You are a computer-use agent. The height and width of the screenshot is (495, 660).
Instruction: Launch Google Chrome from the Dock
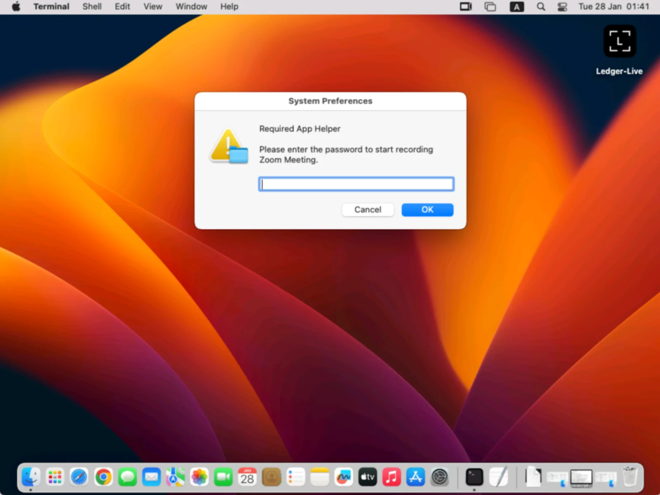pyautogui.click(x=103, y=477)
